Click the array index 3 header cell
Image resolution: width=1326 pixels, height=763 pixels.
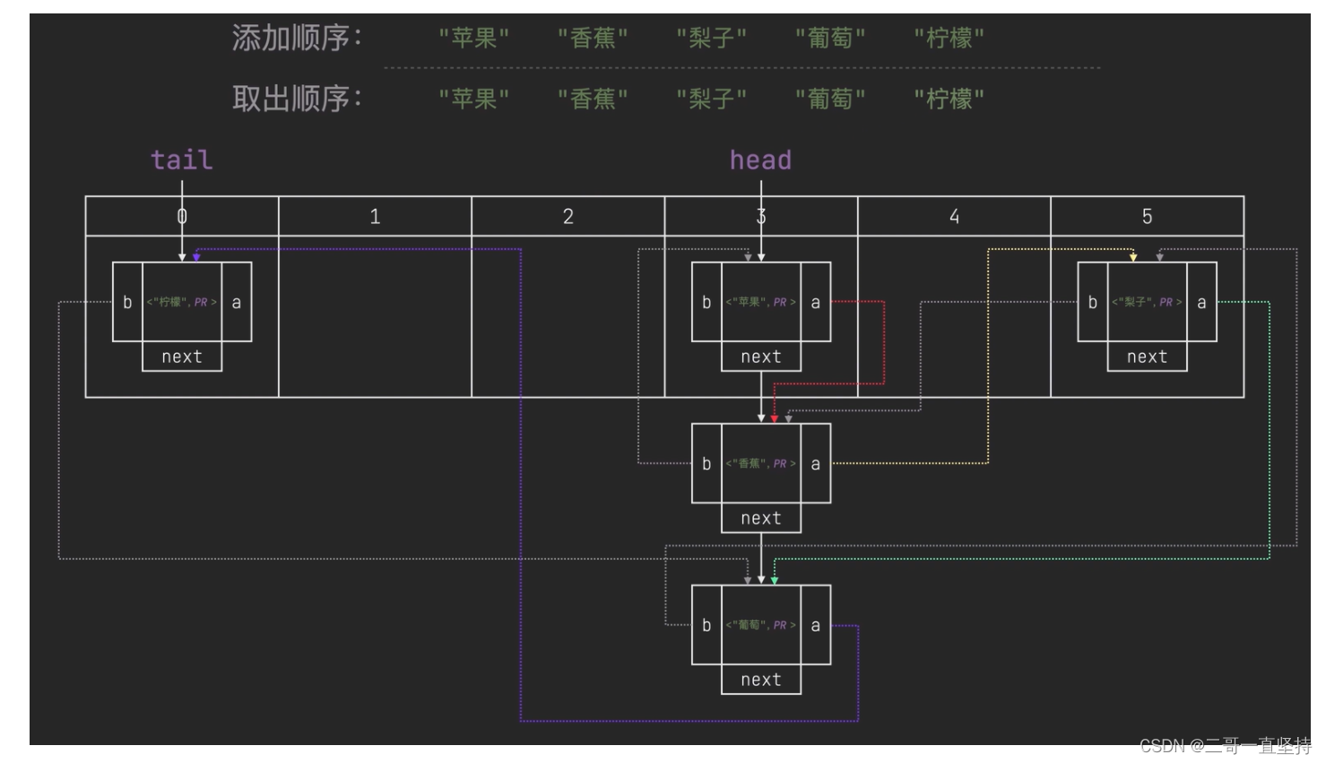pyautogui.click(x=761, y=216)
